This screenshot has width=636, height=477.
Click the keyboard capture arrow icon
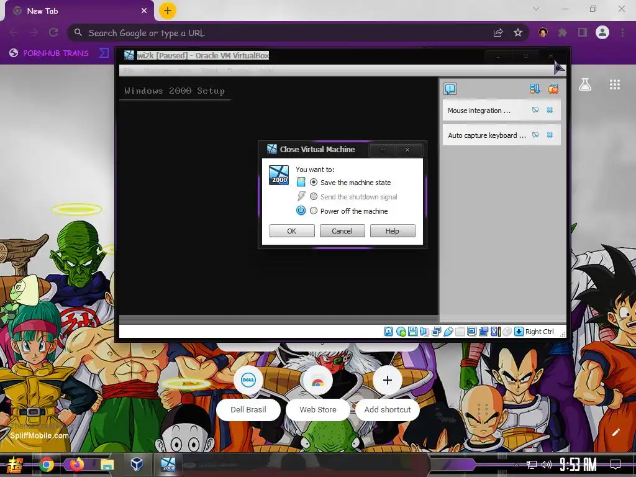pyautogui.click(x=519, y=332)
